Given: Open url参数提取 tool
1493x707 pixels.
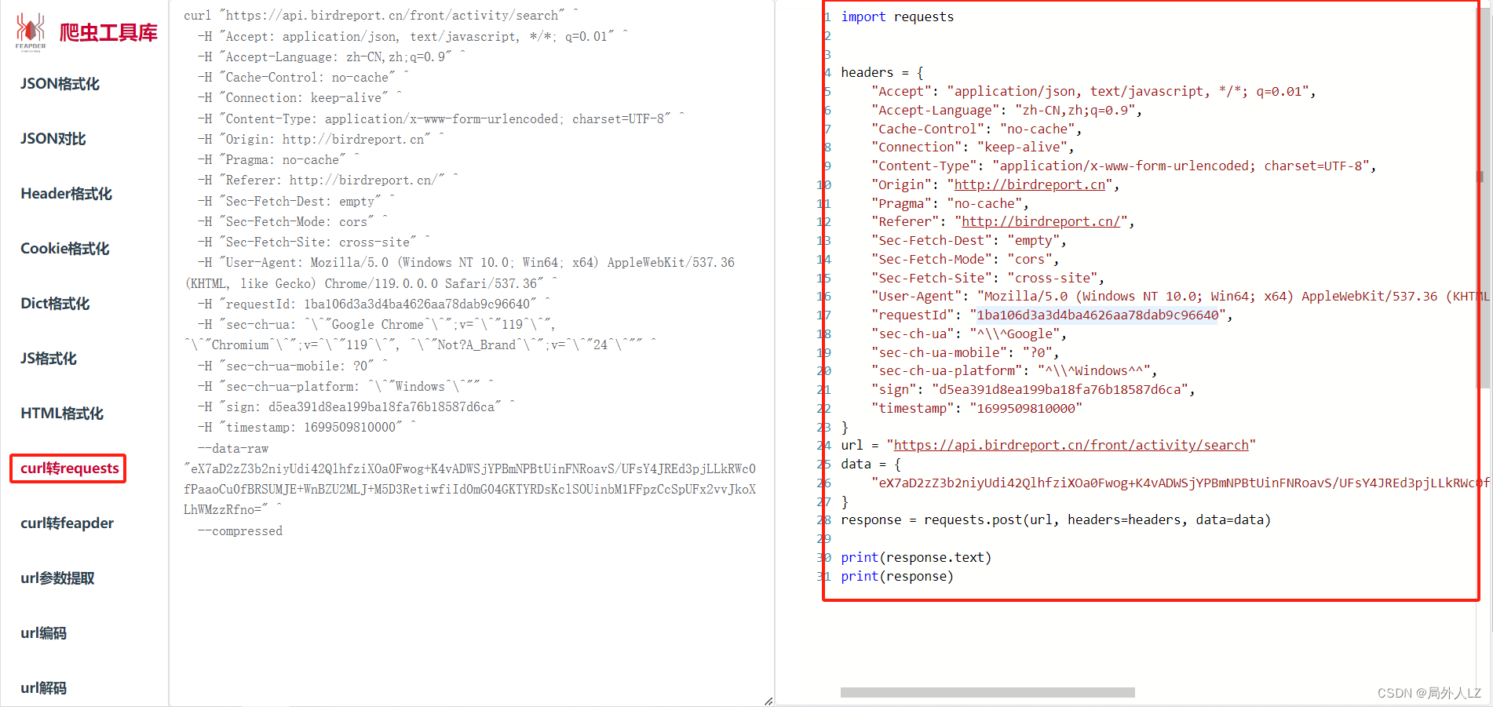Looking at the screenshot, I should (57, 578).
